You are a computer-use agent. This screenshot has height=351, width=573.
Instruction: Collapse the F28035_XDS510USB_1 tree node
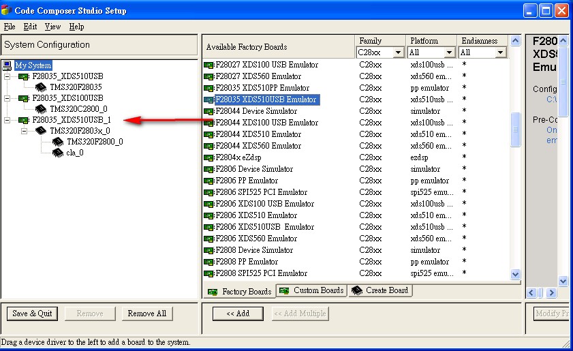point(7,120)
